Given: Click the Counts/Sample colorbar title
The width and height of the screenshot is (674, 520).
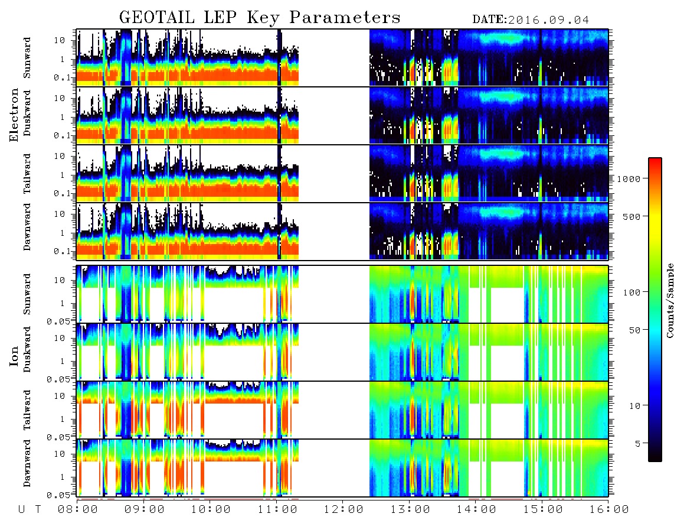Looking at the screenshot, I should click(x=669, y=300).
